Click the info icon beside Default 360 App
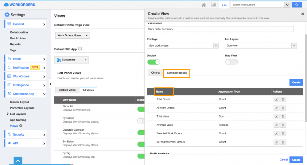This screenshot has width=307, height=165. pos(80,49)
